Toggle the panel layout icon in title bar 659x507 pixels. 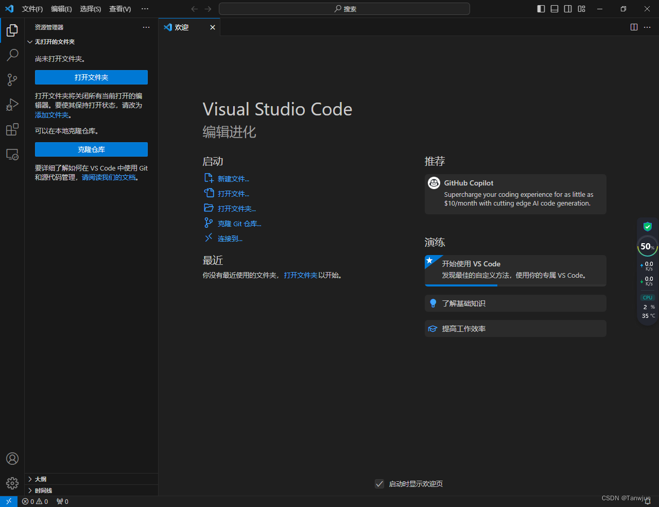(x=554, y=9)
